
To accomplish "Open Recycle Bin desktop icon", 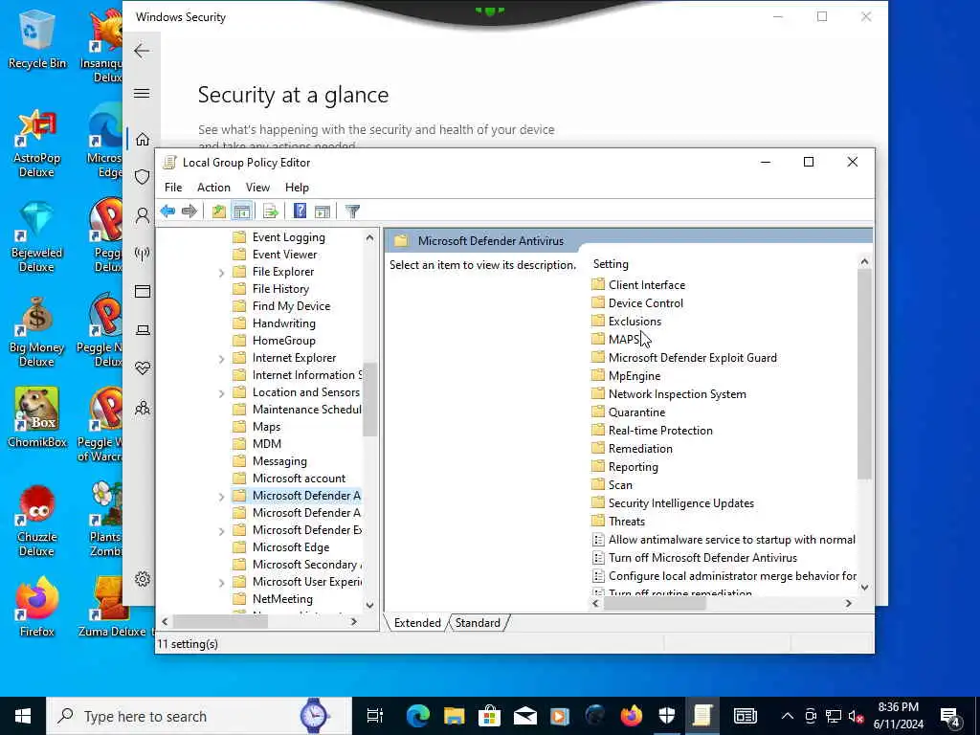I will tap(37, 38).
